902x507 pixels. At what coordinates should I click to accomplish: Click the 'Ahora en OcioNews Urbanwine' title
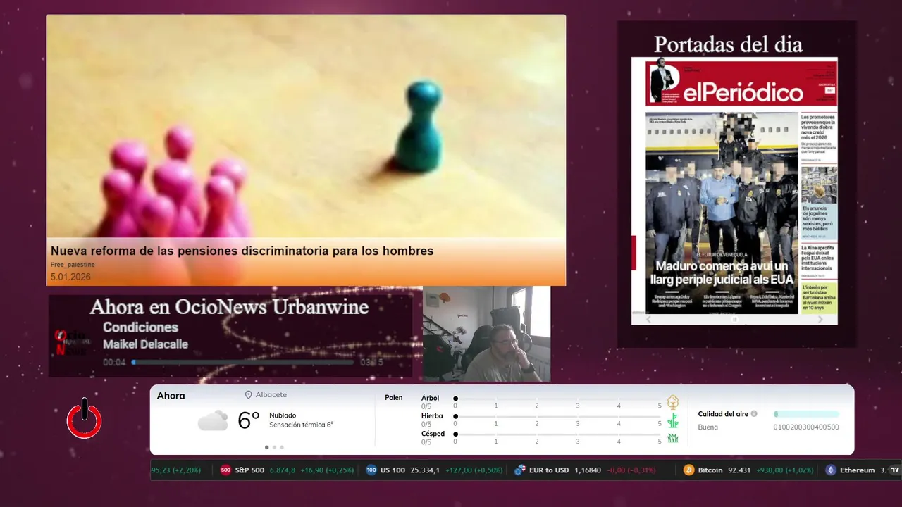point(229,307)
